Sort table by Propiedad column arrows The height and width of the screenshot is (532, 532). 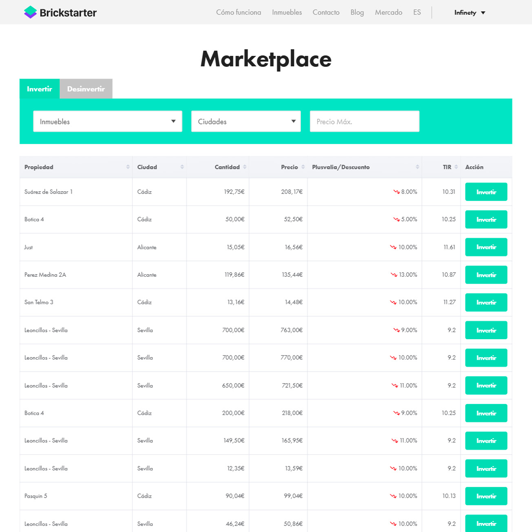[x=128, y=167]
